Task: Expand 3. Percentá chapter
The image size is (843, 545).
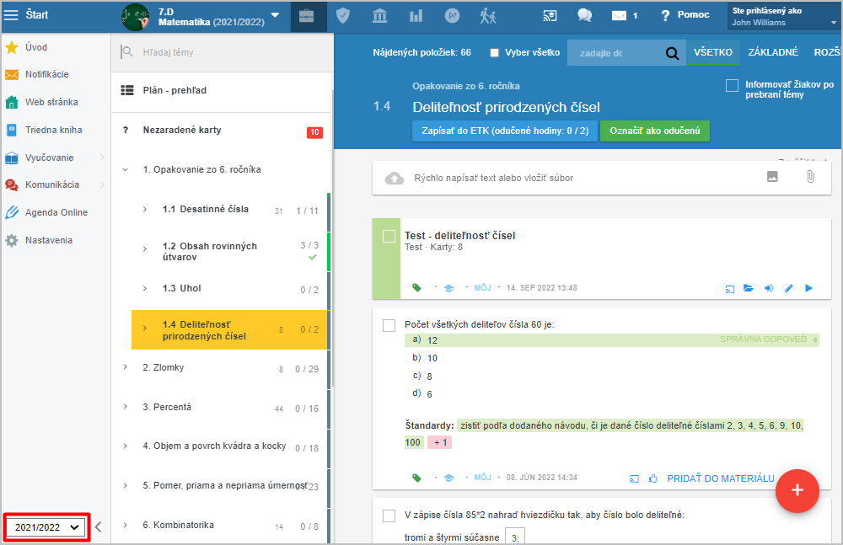Action: pos(126,406)
